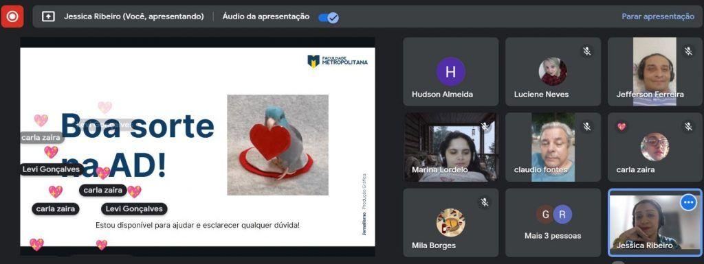Click the Faculdade Metropolitana logo on the slide
Image resolution: width=704 pixels, height=264 pixels.
pyautogui.click(x=337, y=61)
